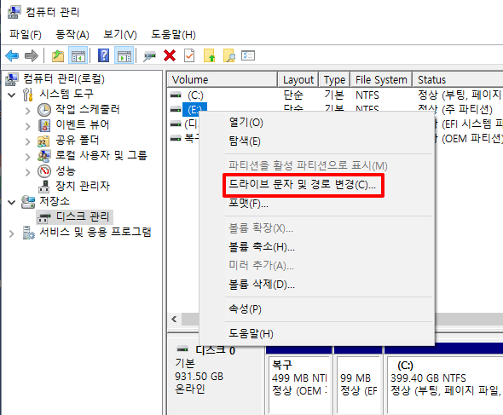
Task: Click the 장치 관리자 icon
Action: click(44, 187)
